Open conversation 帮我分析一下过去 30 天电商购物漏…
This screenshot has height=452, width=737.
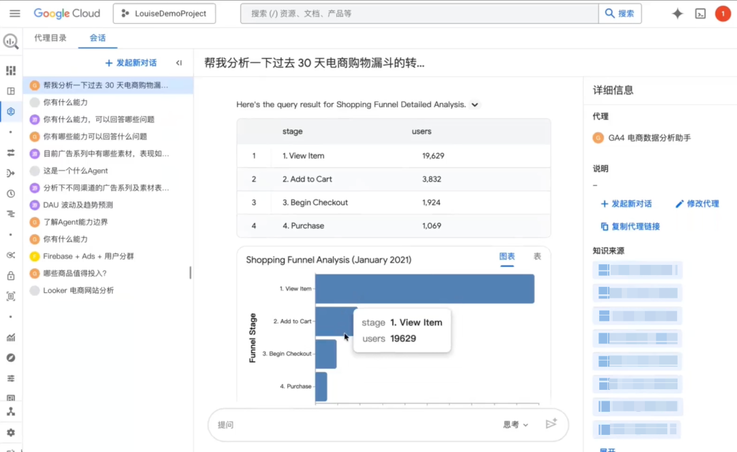coord(108,85)
